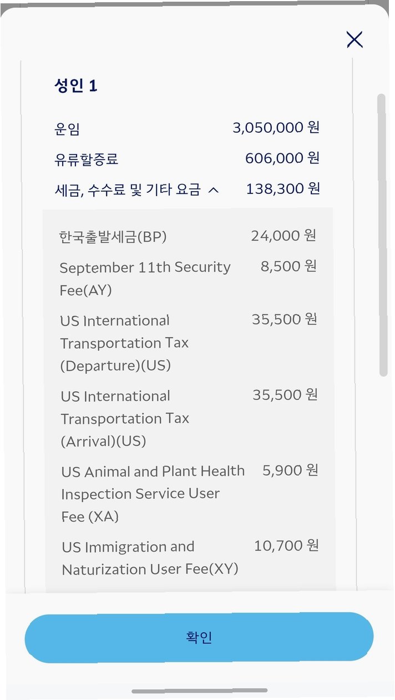Select US Immigration and Naturization User Fee(XY)
395x700 pixels.
(150, 558)
